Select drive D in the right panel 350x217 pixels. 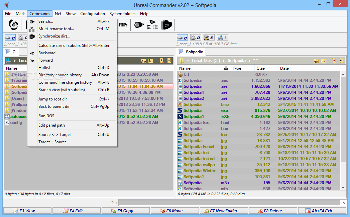(x=195, y=38)
